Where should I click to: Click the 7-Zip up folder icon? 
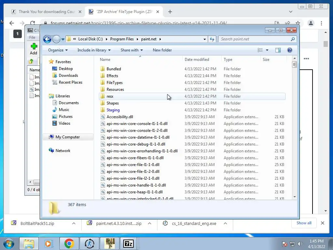31,62
